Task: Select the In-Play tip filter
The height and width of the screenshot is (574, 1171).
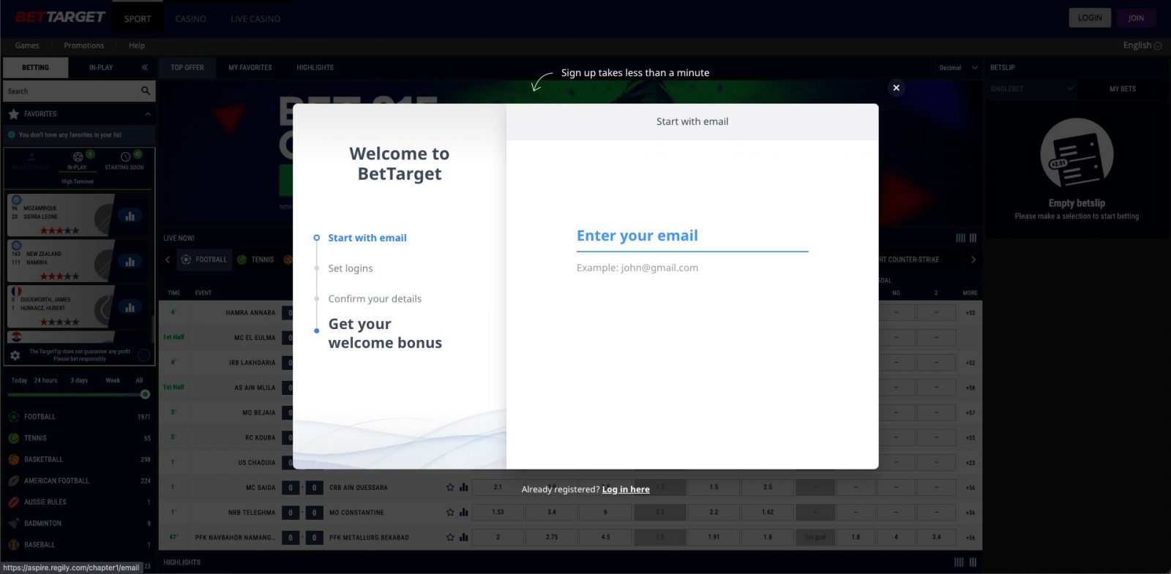Action: coord(78,160)
